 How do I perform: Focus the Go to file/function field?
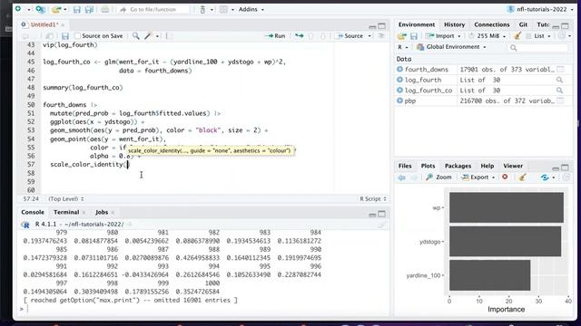click(153, 10)
